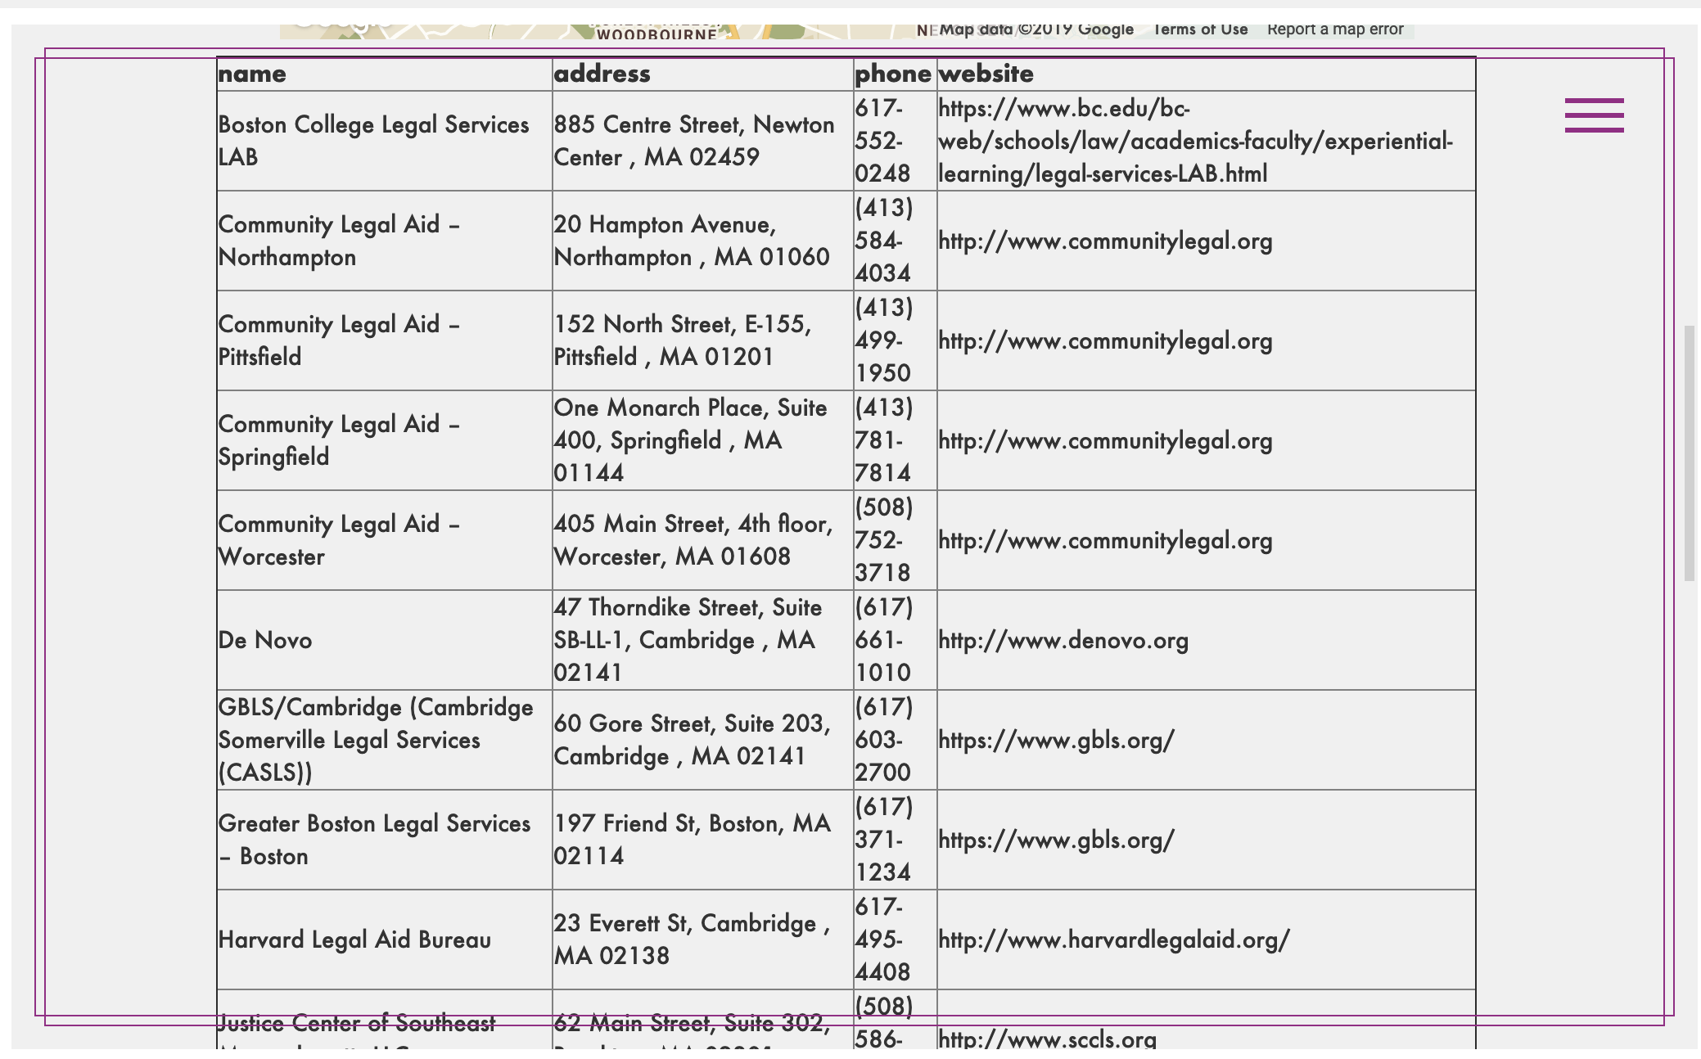
Task: Open Northampton communitylegal.org website link
Action: coord(1104,241)
